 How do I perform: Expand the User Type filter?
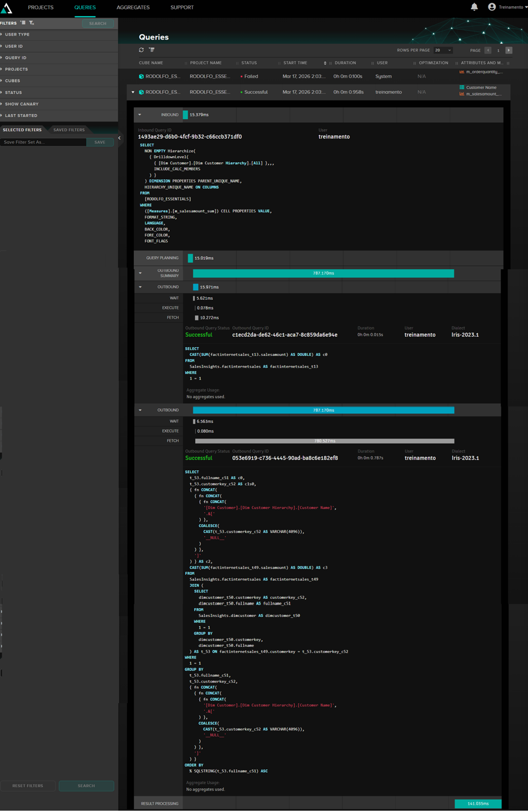click(x=17, y=34)
